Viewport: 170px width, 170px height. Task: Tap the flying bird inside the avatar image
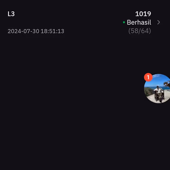(167, 84)
